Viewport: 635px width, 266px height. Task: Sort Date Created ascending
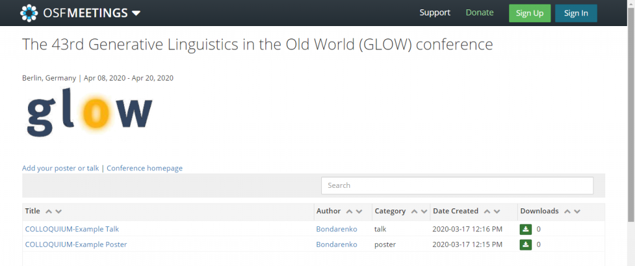pyautogui.click(x=487, y=211)
